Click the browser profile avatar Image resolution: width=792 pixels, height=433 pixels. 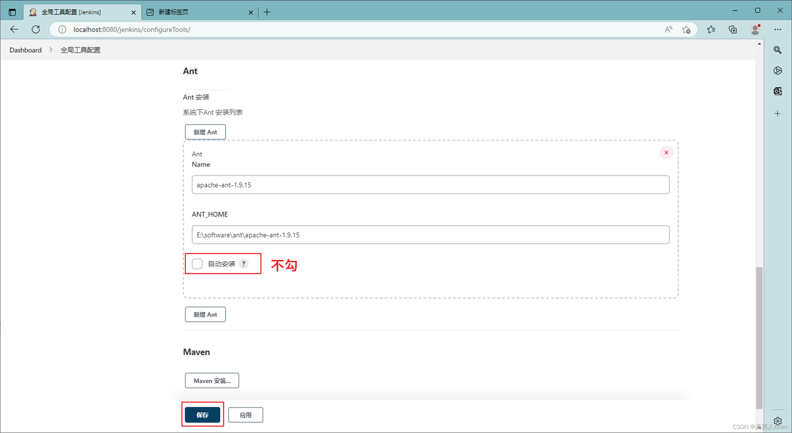click(x=755, y=29)
